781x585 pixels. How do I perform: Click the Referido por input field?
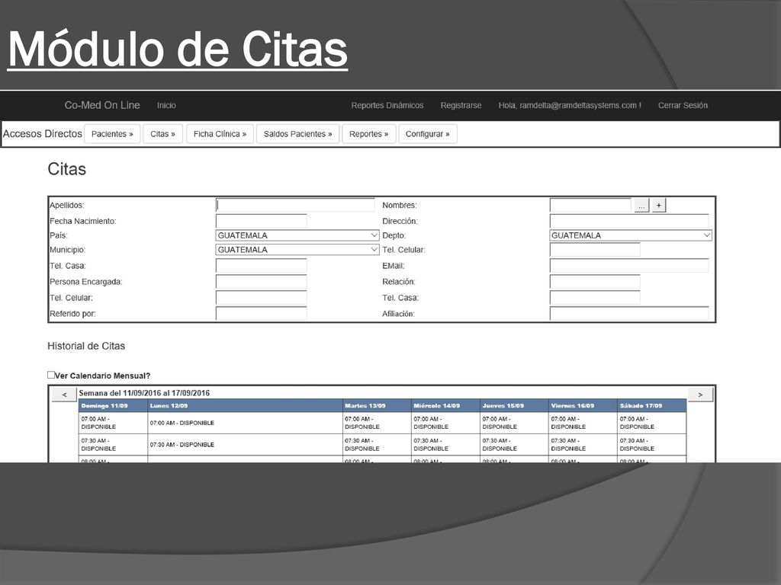point(261,313)
